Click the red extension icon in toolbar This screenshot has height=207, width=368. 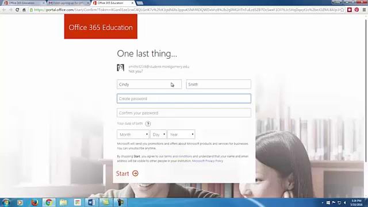350,10
